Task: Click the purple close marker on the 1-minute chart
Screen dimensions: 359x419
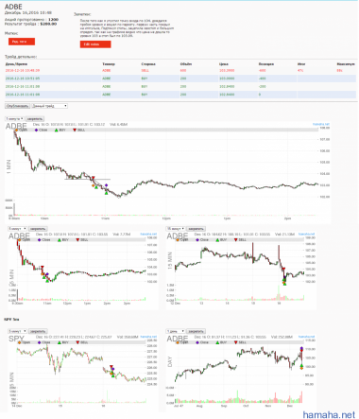Action: 106,185
